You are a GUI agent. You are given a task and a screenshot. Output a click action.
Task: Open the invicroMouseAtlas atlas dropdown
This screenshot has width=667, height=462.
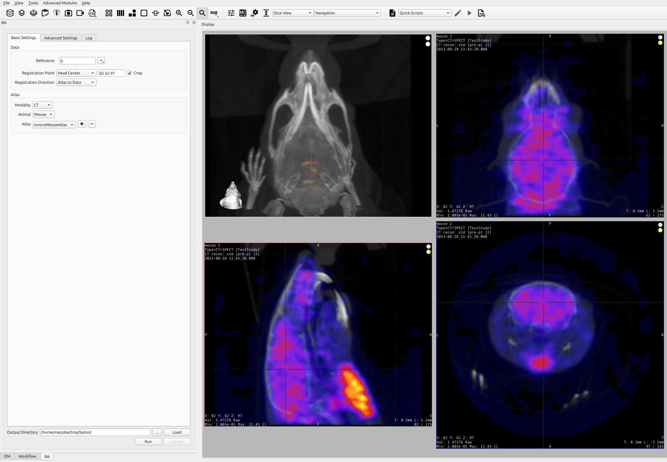[x=54, y=124]
